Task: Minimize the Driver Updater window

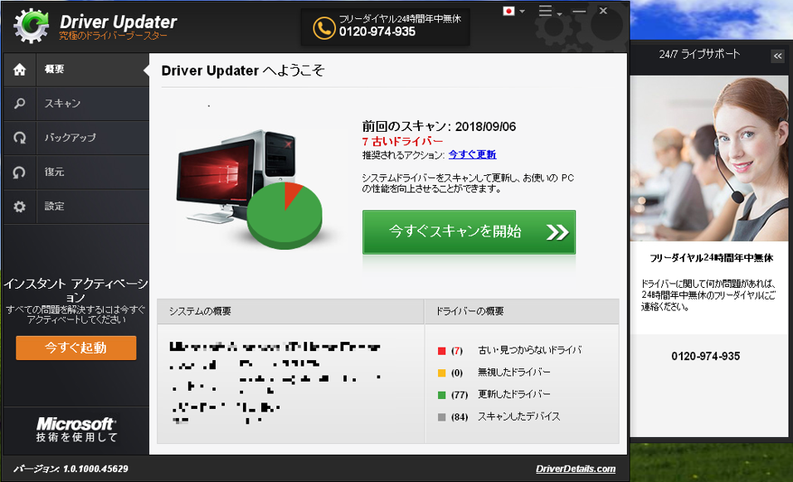Action: tap(580, 11)
